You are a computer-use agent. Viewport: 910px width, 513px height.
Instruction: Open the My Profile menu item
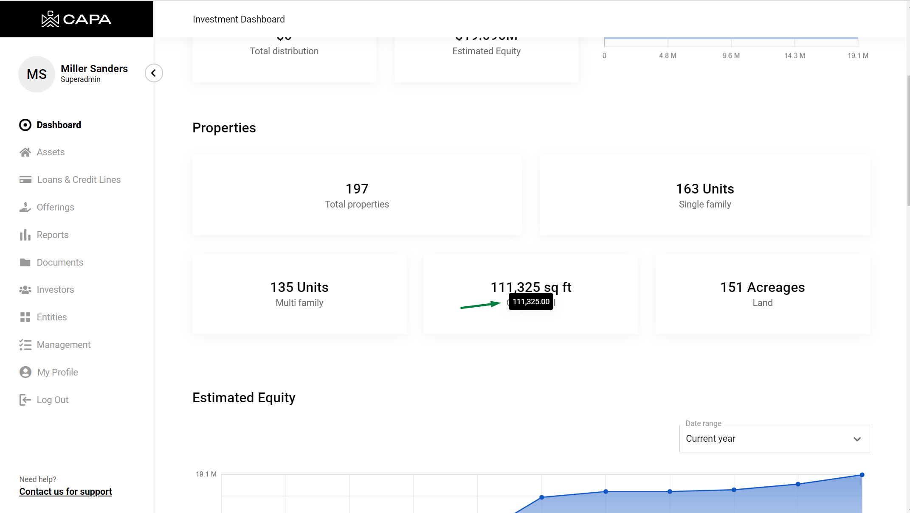[57, 372]
